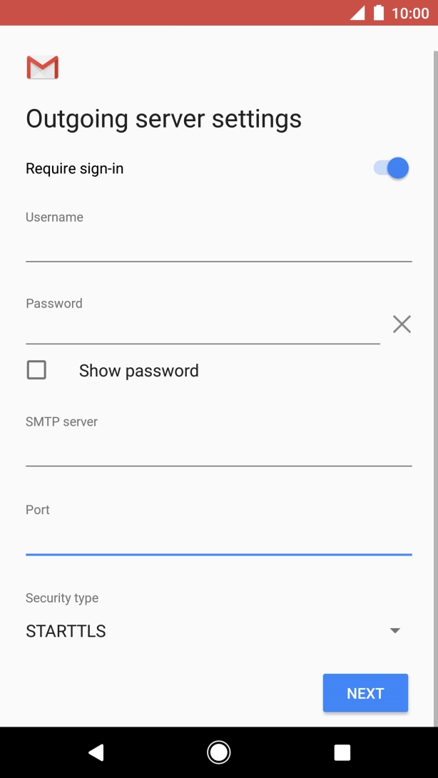438x778 pixels.
Task: Open the STARTTLS security selector
Action: 66,631
